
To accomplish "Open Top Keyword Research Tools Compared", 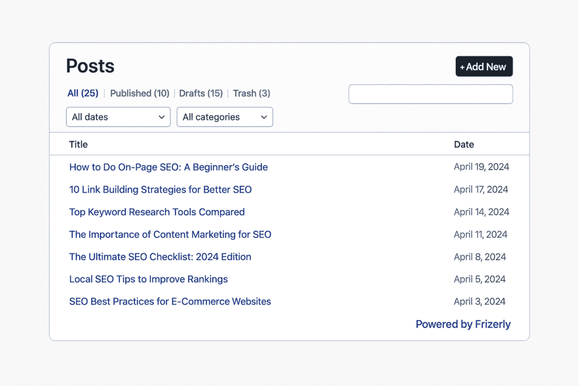I will tap(157, 212).
